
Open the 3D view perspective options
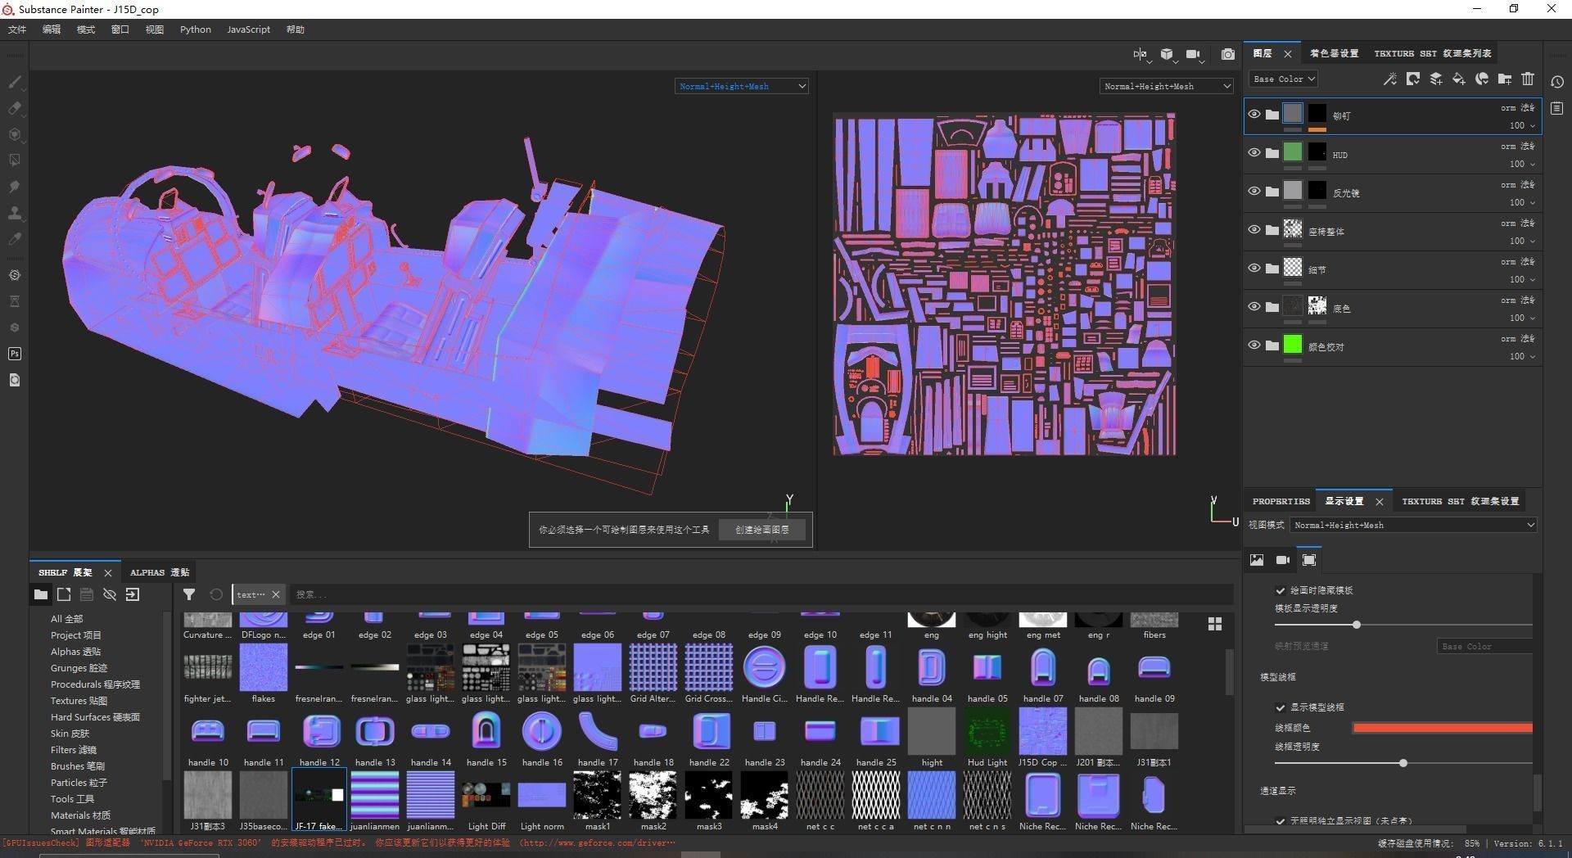tap(1167, 54)
